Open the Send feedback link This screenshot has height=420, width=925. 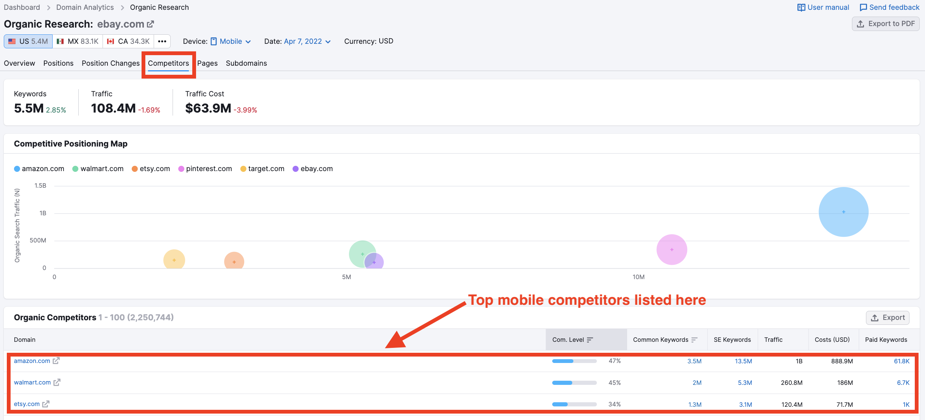[889, 8]
